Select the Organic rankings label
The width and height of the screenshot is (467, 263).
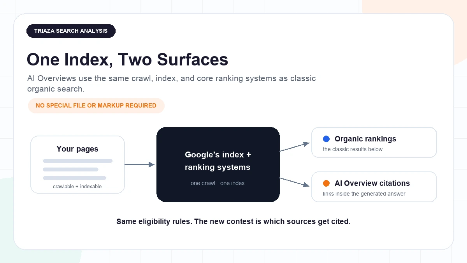365,139
